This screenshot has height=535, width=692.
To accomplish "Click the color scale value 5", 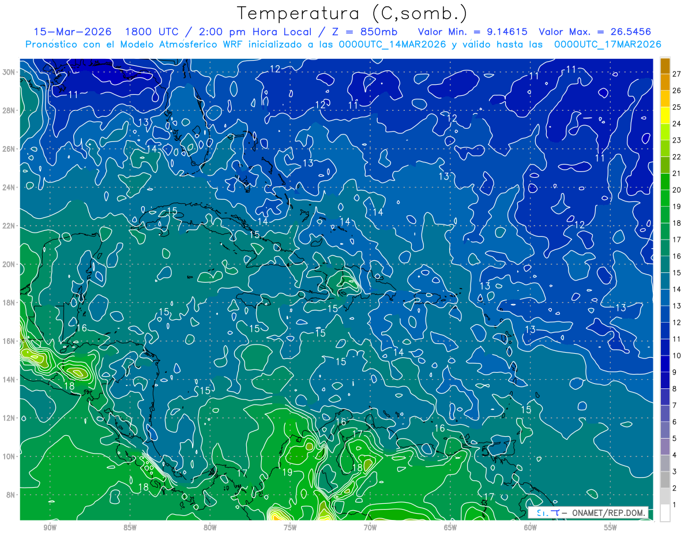I will tap(675, 439).
